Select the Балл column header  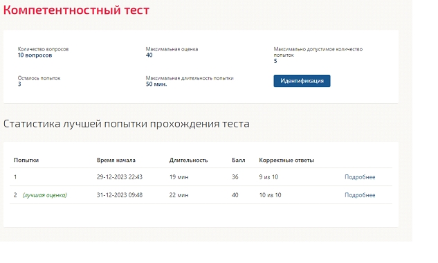[239, 160]
